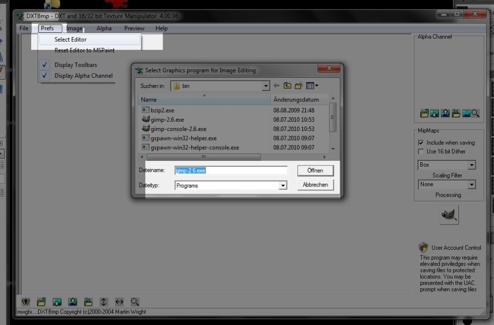Open the File menu
This screenshot has height=325, width=494.
[24, 28]
